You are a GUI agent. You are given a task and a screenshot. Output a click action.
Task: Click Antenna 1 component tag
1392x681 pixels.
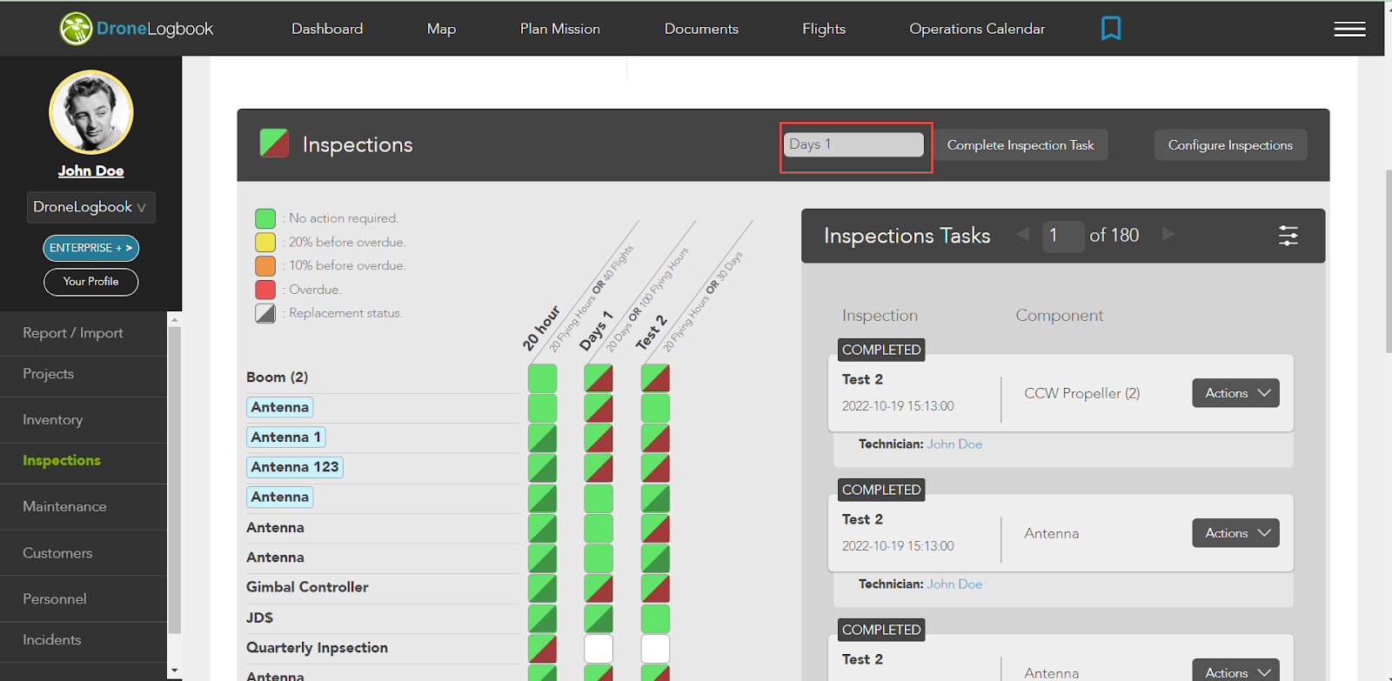pos(286,437)
